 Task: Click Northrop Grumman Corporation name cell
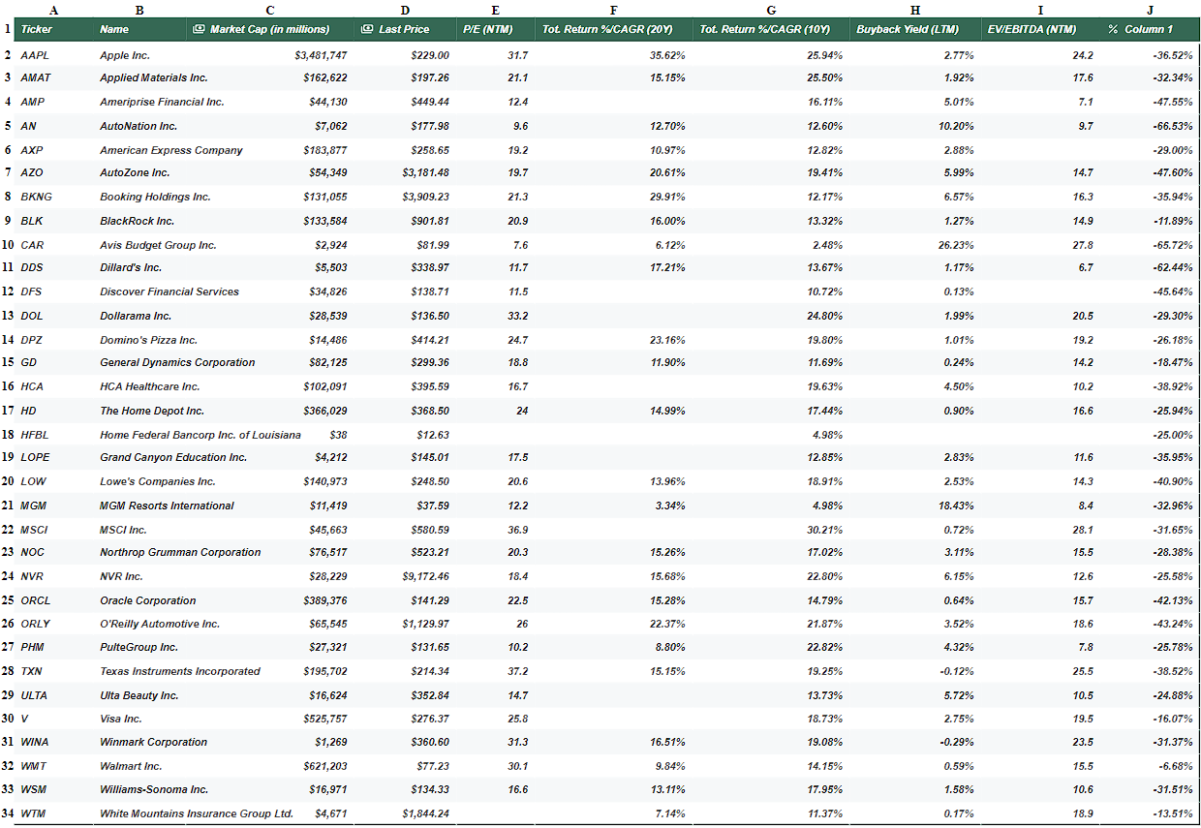[180, 552]
